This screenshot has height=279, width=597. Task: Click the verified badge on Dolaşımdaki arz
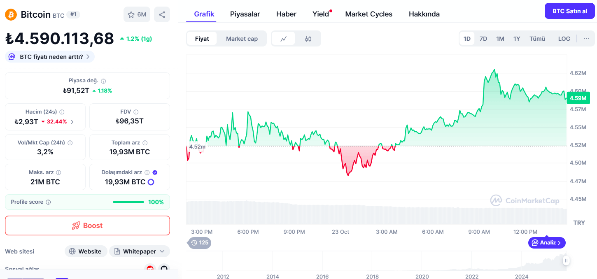point(155,172)
